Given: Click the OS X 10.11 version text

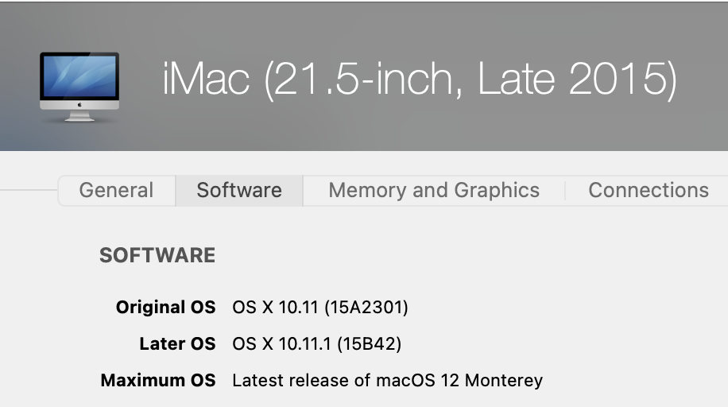Looking at the screenshot, I should point(278,307).
